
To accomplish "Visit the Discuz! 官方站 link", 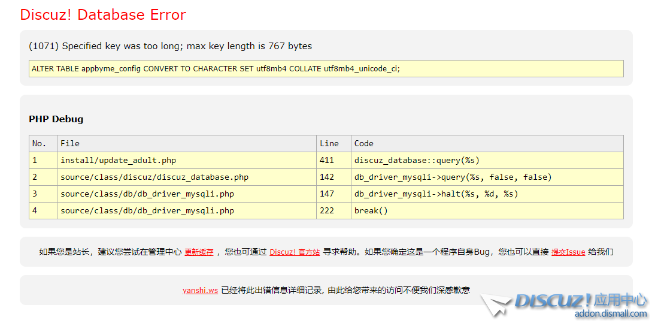I will click(295, 252).
